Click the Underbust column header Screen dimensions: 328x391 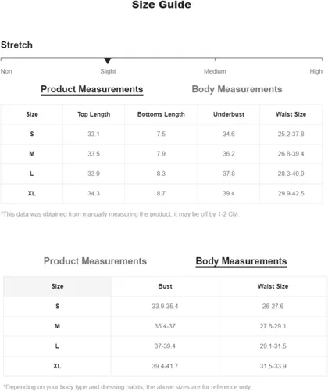tap(229, 114)
